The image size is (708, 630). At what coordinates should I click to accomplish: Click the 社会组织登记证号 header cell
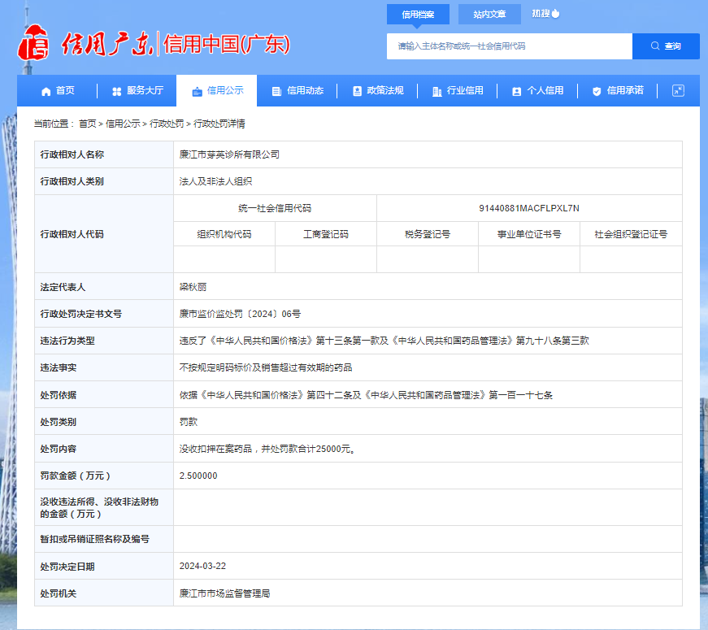[x=631, y=234]
